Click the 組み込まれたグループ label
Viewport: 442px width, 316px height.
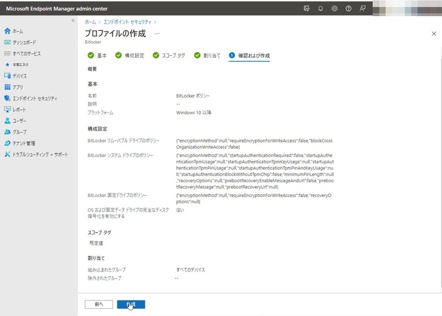click(107, 270)
